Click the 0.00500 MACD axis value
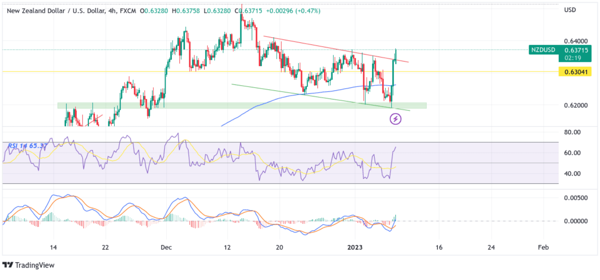This screenshot has width=600, height=280. click(x=576, y=198)
